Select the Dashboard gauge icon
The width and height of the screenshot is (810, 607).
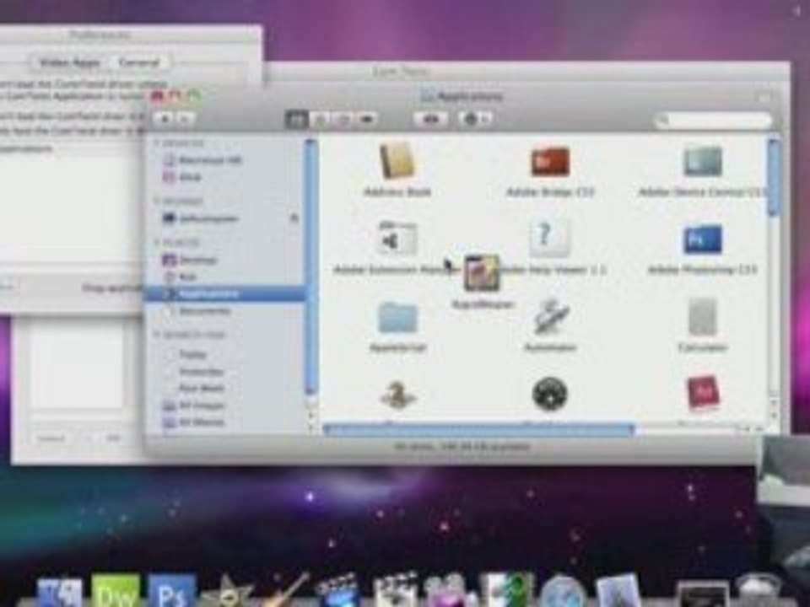(x=550, y=395)
